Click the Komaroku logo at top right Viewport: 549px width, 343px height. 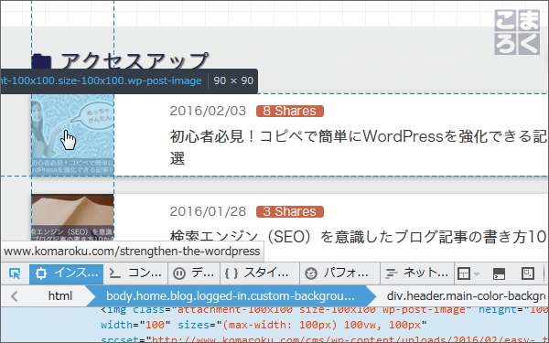pos(517,32)
